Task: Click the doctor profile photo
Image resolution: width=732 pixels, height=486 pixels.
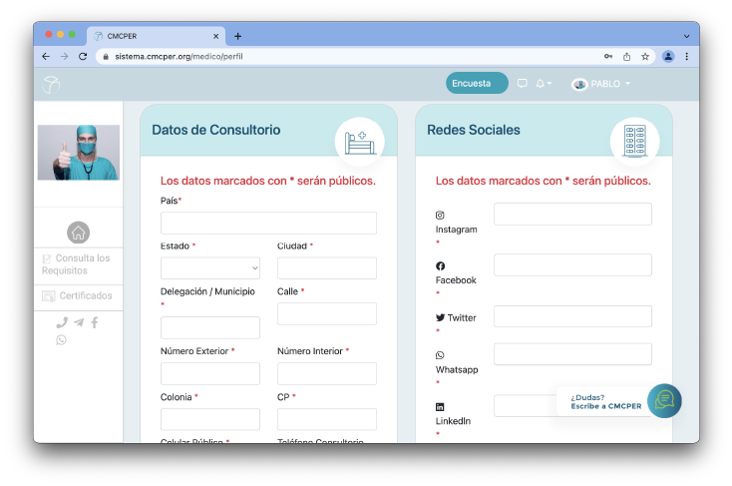Action: click(x=78, y=153)
